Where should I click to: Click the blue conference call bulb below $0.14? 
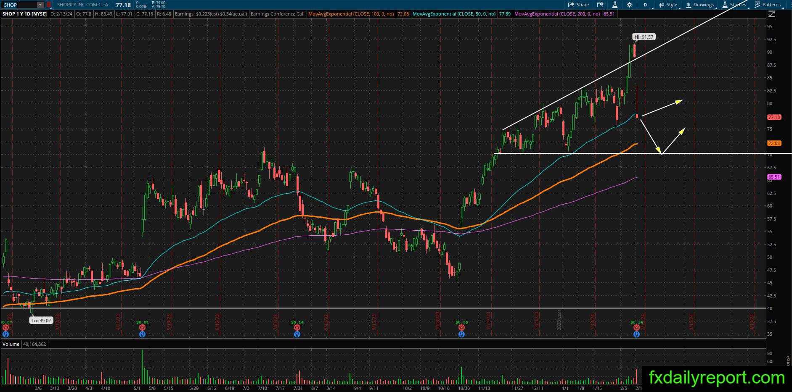pos(297,334)
